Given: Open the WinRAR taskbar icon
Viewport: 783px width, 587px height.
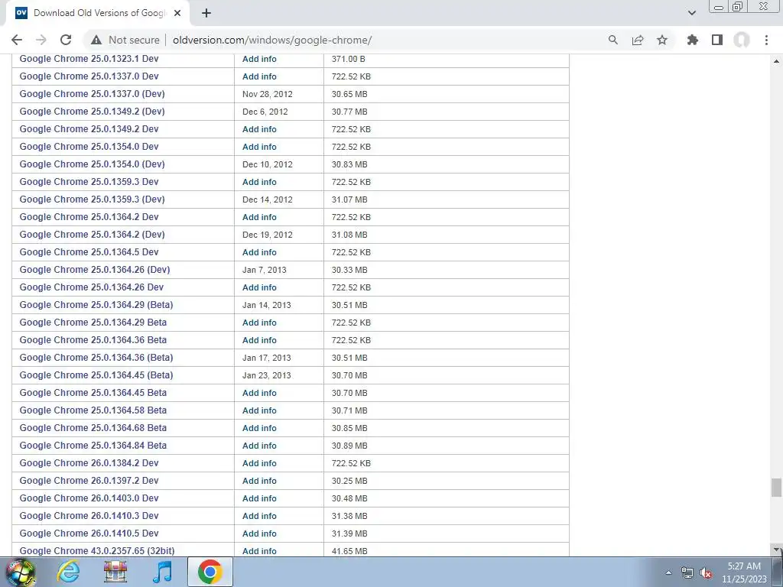Looking at the screenshot, I should [115, 572].
